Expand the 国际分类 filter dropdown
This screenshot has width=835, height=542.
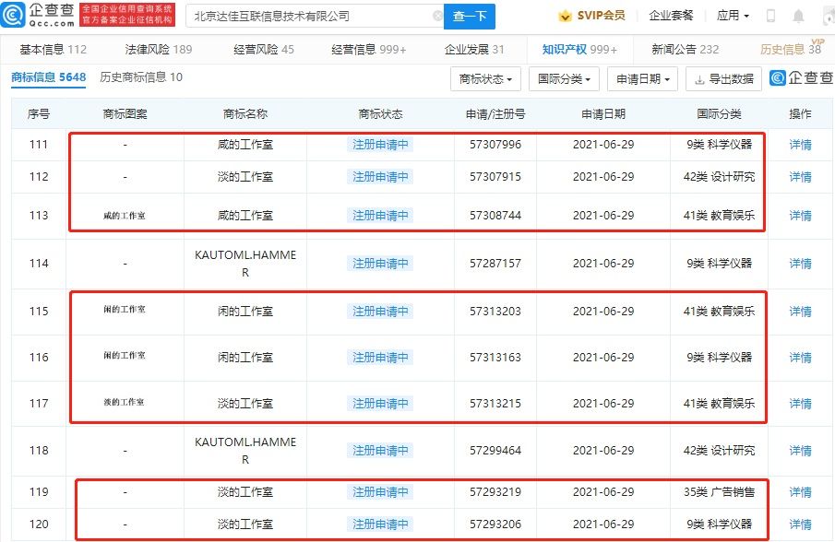(564, 79)
